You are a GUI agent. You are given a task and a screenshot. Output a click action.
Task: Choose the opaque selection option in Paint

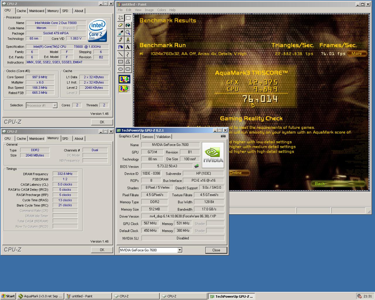point(124,79)
